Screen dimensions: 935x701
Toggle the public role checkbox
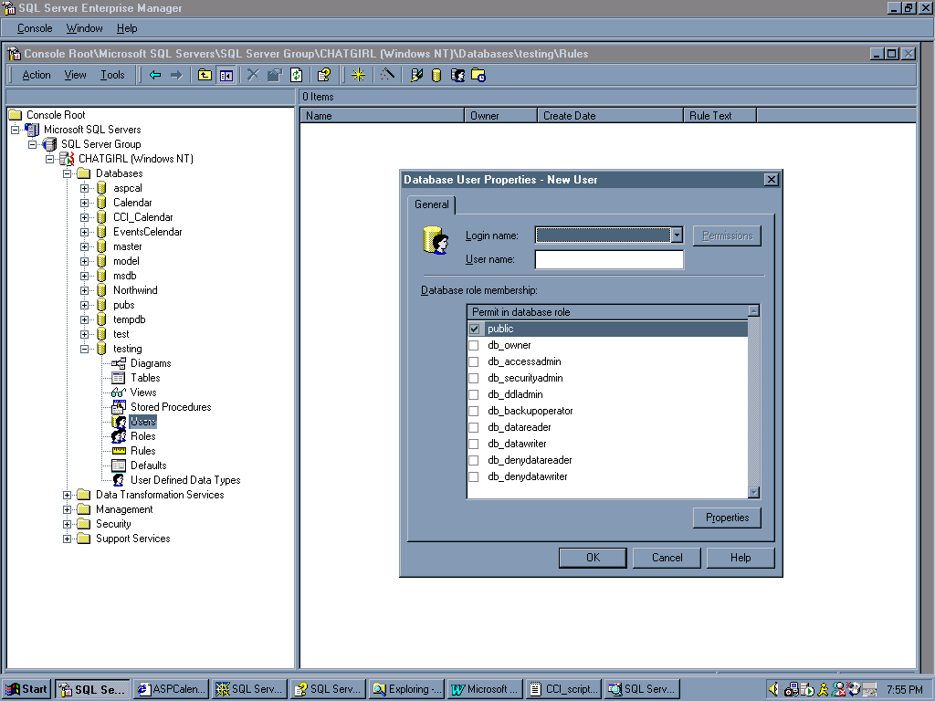474,329
